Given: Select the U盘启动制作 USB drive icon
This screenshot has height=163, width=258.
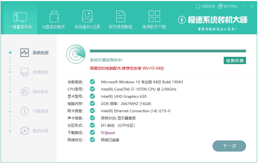Looking at the screenshot, I should [x=54, y=17].
